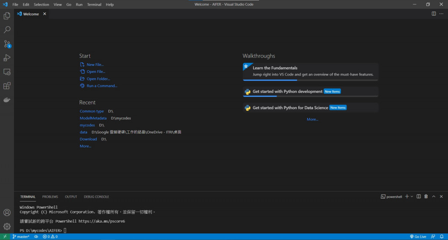This screenshot has height=240, width=448.
Task: Open the Edit menu
Action: click(26, 4)
